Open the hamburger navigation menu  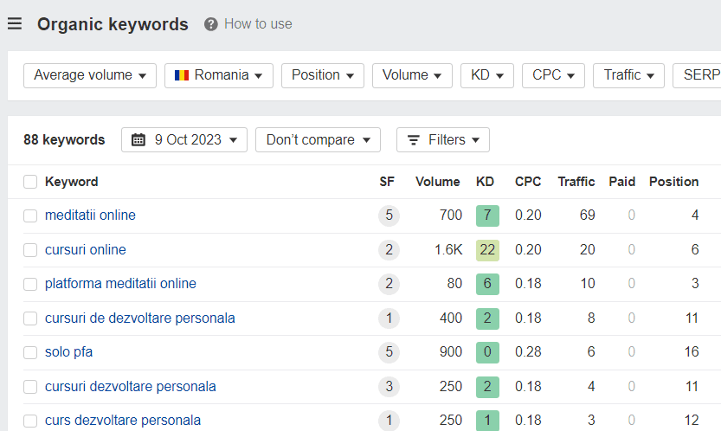[x=14, y=24]
